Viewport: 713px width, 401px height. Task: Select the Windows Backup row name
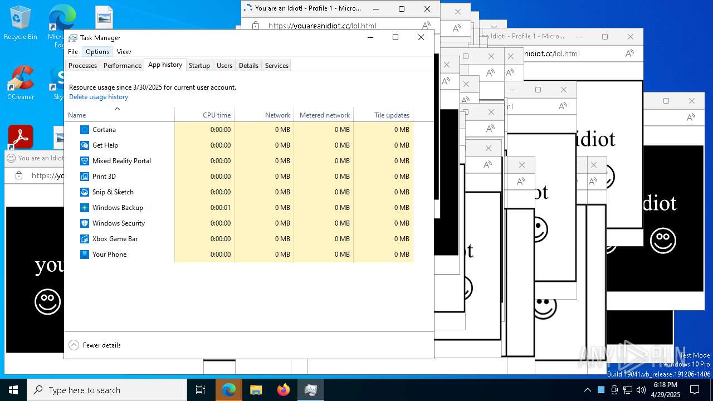118,208
